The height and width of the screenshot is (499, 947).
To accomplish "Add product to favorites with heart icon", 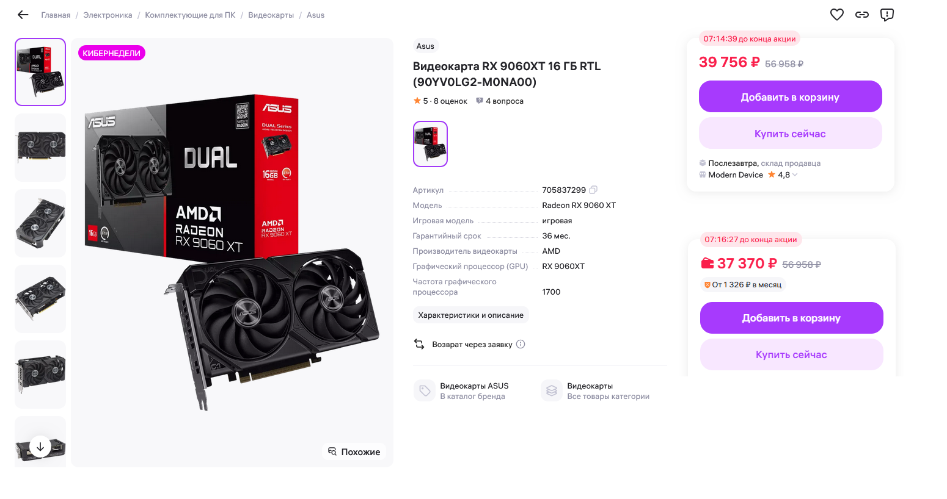I will click(x=837, y=15).
